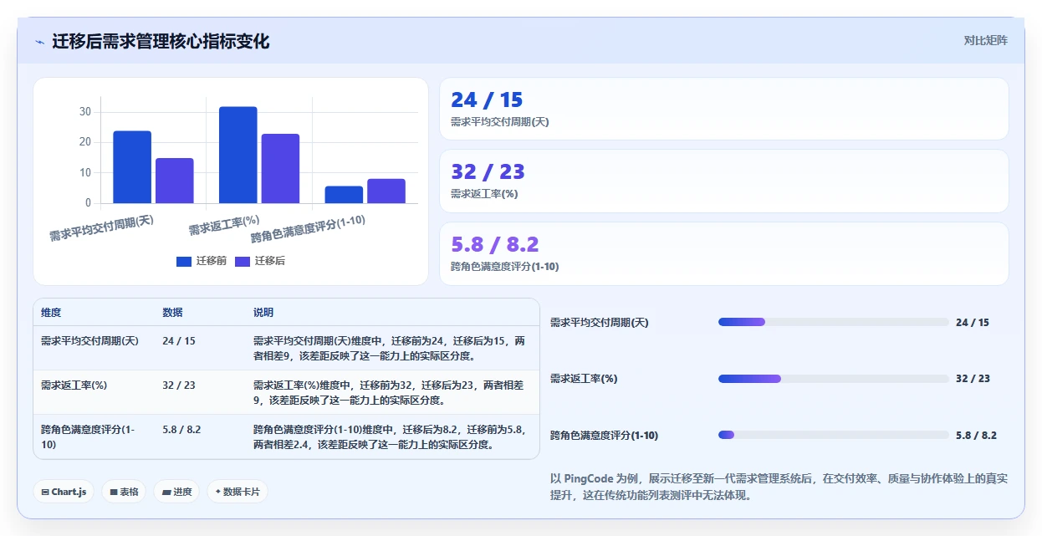Select the 32 / 23 data card

click(x=723, y=181)
